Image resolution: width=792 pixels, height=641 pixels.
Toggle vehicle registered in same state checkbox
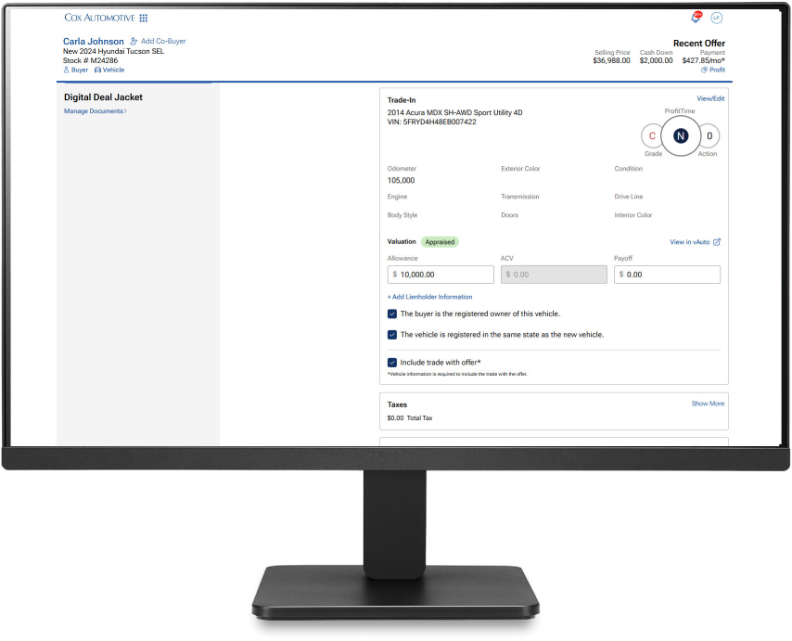point(392,334)
